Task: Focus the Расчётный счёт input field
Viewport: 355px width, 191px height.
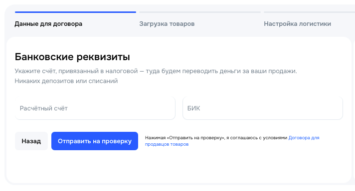Action: [x=95, y=108]
